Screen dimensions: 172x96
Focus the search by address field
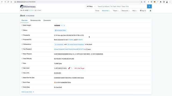click(x=122, y=6)
